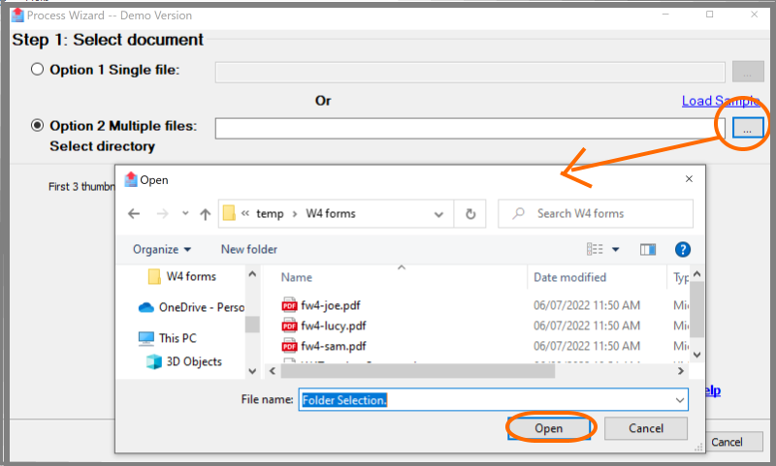Create a New folder

249,250
